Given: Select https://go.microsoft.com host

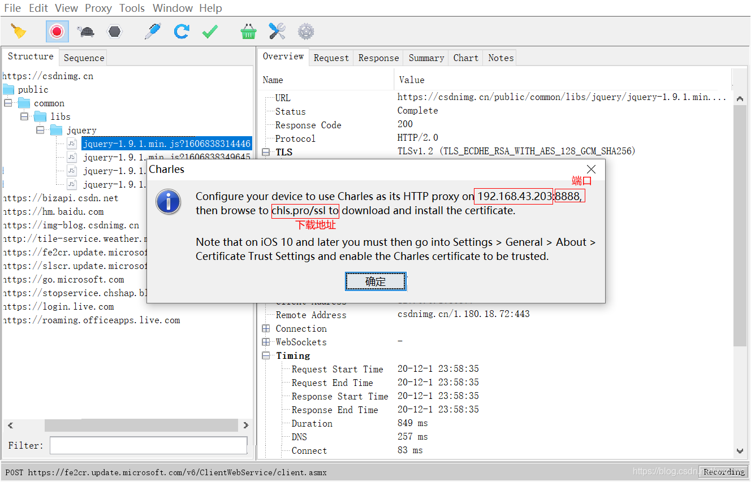Looking at the screenshot, I should click(x=63, y=279).
